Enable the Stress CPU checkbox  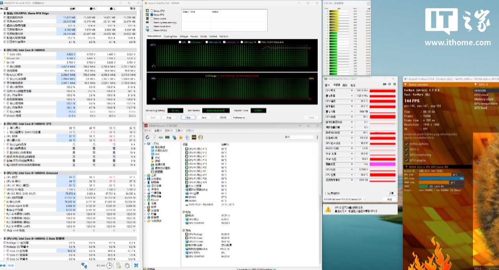click(152, 11)
